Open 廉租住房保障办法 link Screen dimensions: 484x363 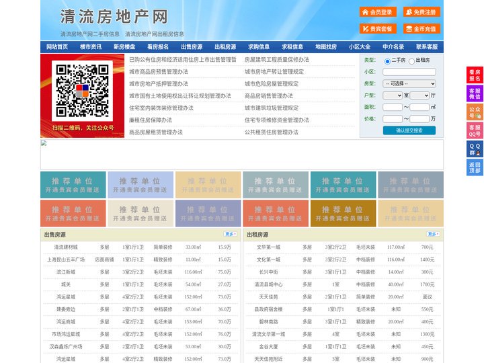pyautogui.click(x=151, y=120)
